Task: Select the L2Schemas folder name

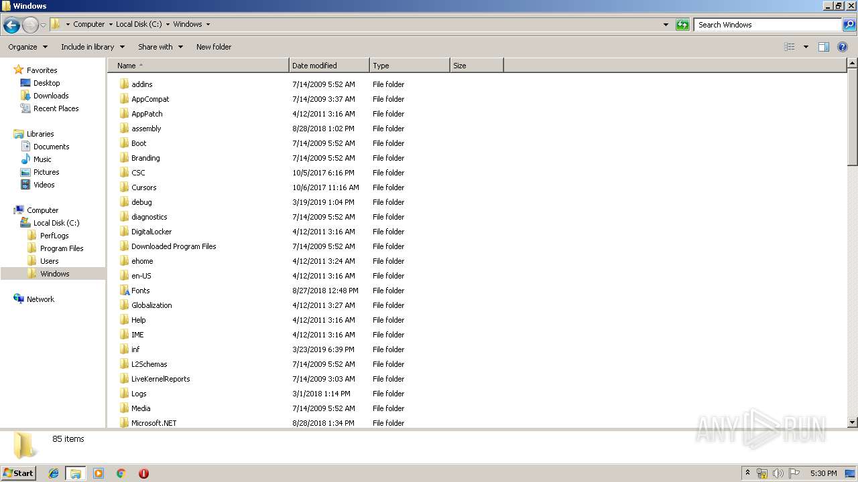Action: coord(149,364)
